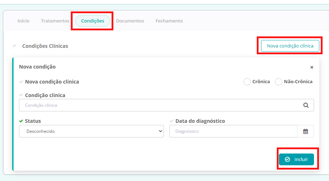Click the magnifying glass search icon
The height and width of the screenshot is (181, 329).
306,105
